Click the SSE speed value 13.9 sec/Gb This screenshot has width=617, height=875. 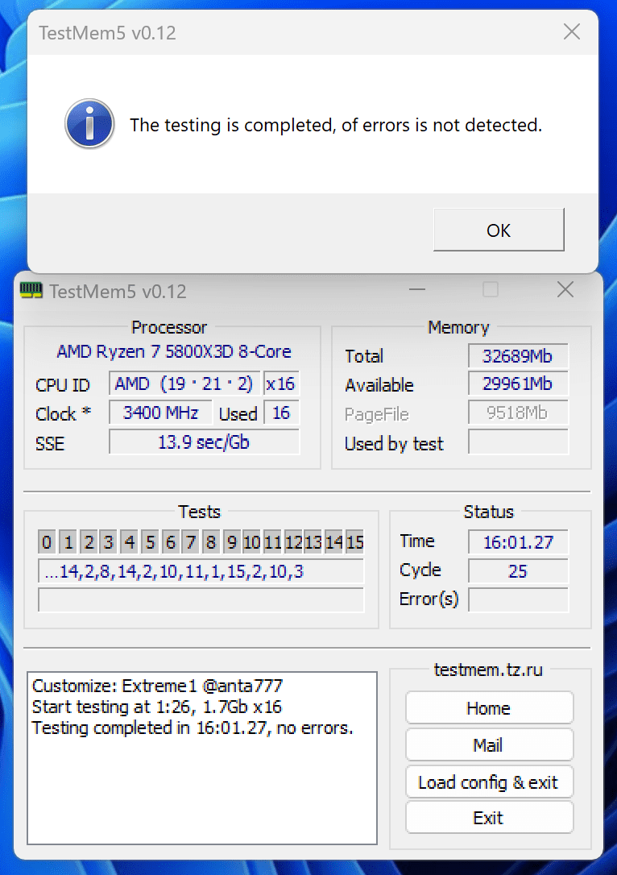pyautogui.click(x=204, y=442)
